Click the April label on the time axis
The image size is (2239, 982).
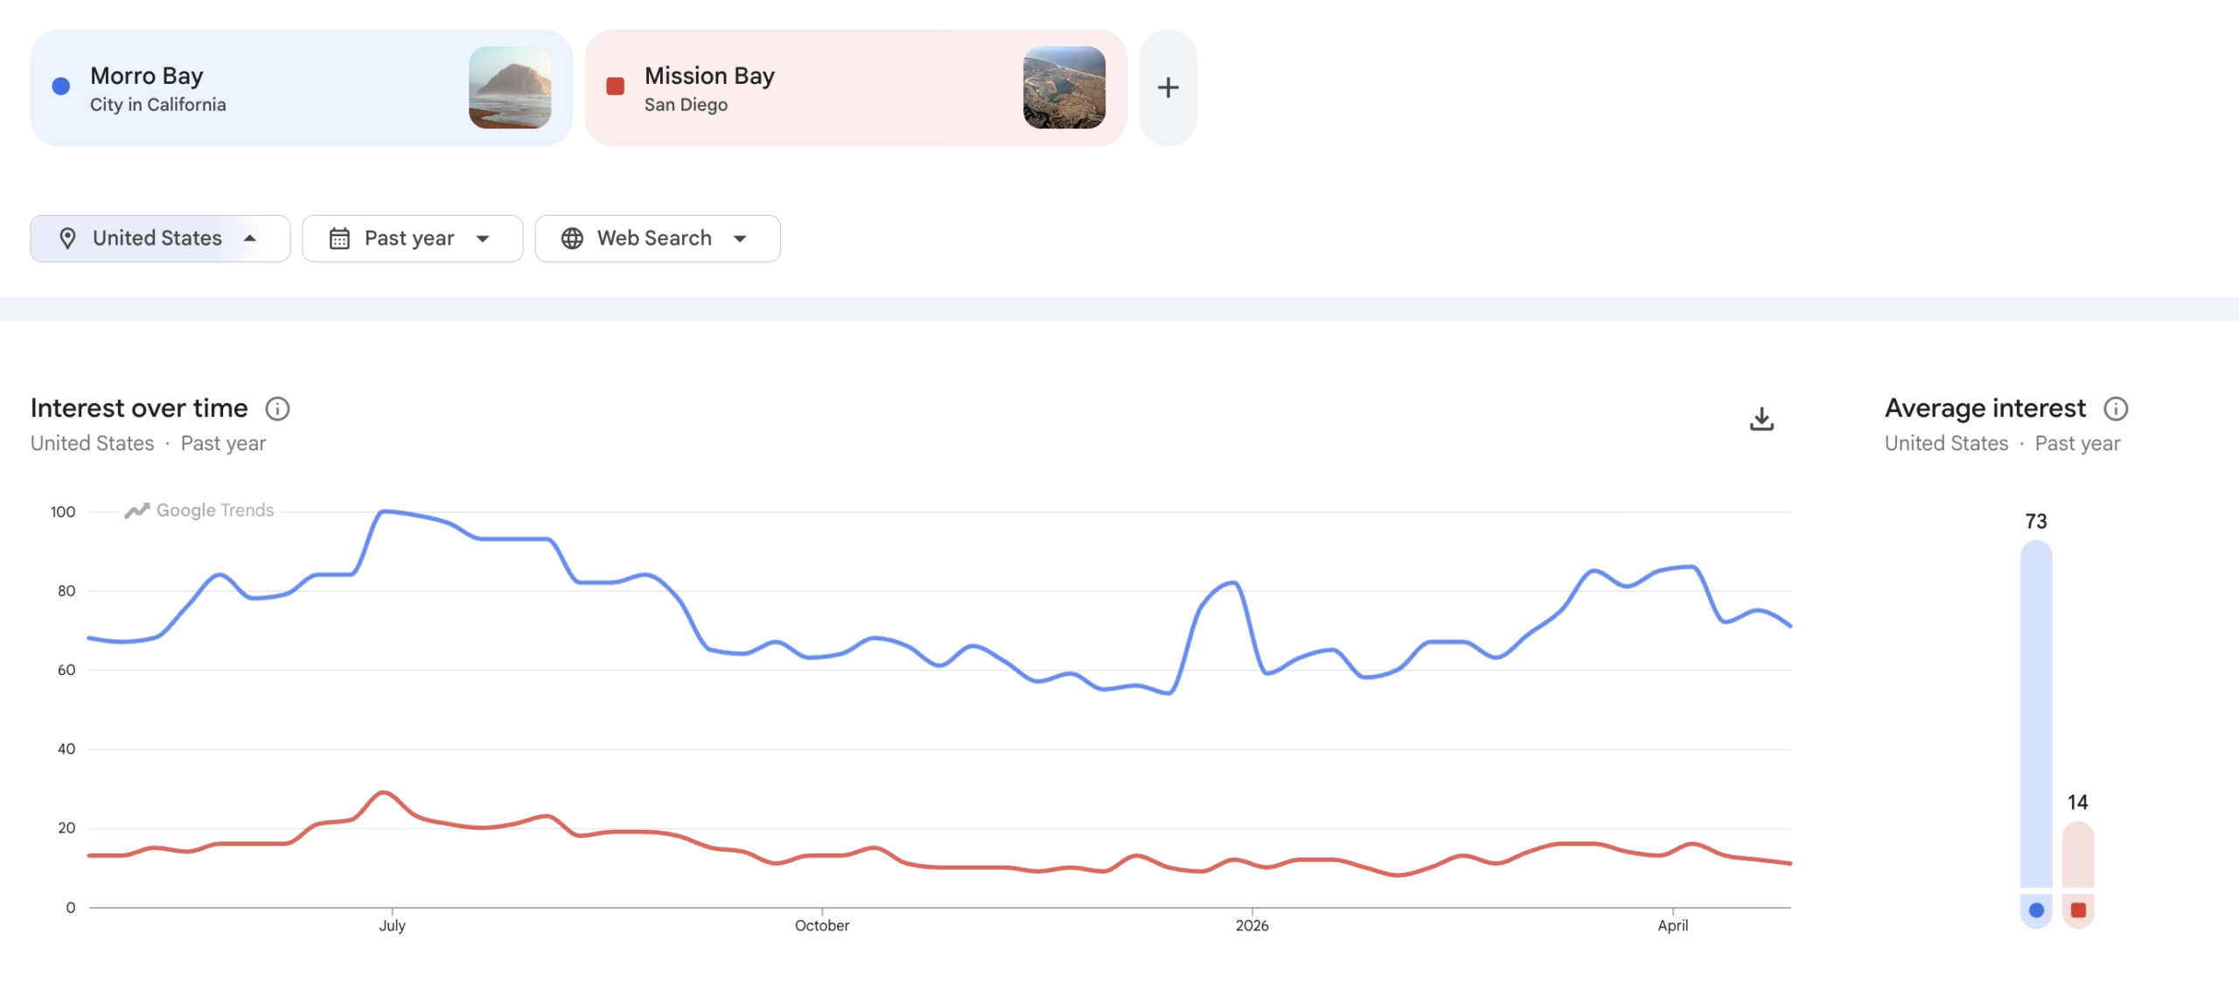(1672, 926)
